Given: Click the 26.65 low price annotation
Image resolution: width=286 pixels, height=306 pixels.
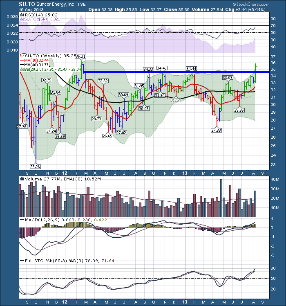Looking at the screenshot, I should (x=107, y=136).
